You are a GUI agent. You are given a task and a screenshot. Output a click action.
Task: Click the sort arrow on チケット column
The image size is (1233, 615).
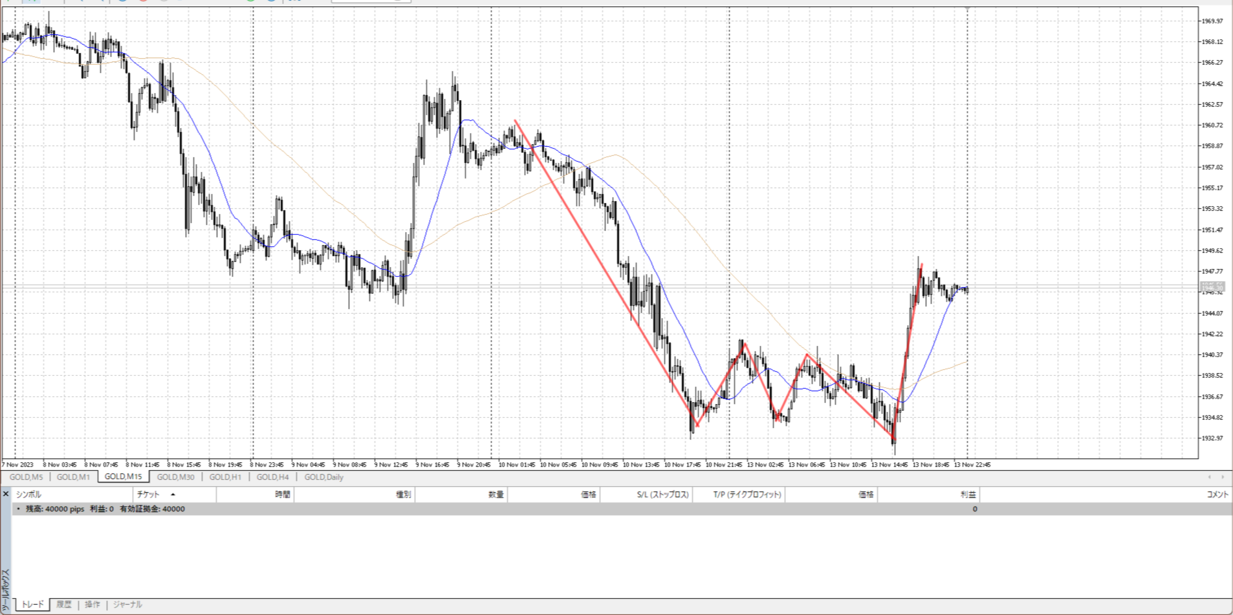click(173, 495)
